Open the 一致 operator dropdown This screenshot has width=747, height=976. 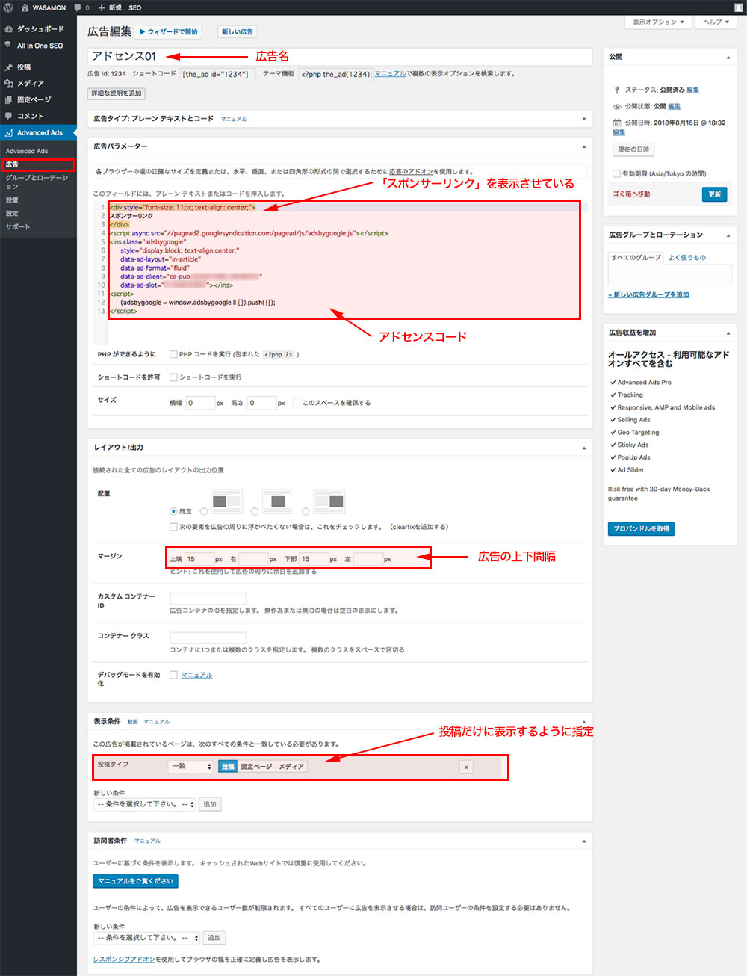[191, 767]
